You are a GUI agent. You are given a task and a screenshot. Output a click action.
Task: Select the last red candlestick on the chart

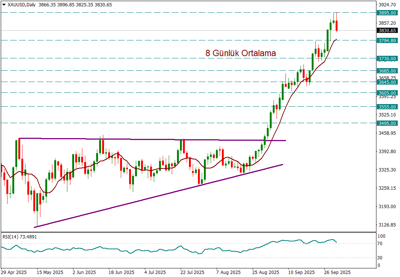coord(337,25)
